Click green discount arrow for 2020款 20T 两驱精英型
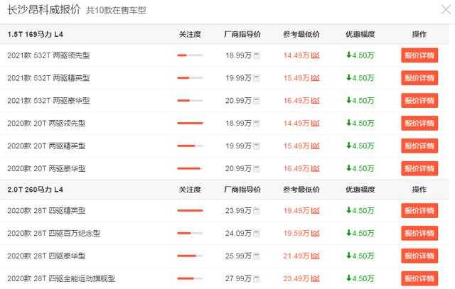The height and width of the screenshot is (289, 455). [348, 146]
